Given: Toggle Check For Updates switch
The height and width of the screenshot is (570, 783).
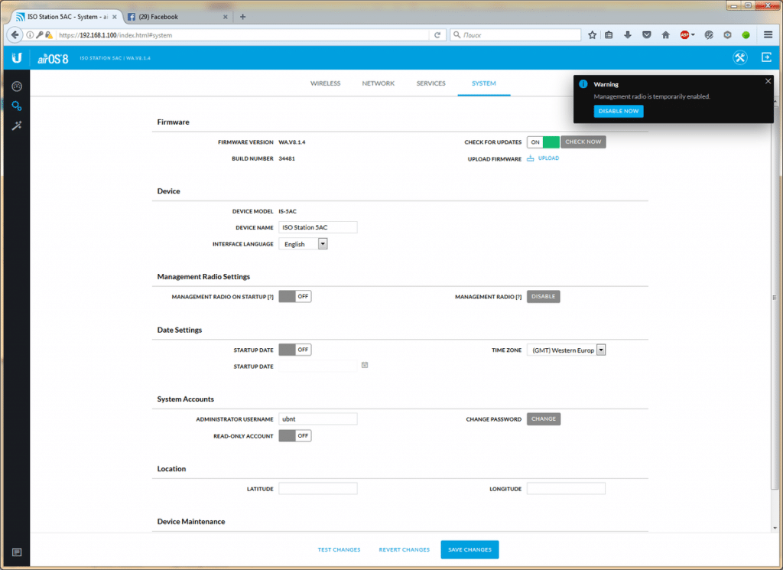Looking at the screenshot, I should 543,142.
